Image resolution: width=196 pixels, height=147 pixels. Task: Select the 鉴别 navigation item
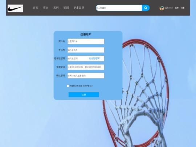[x=66, y=8]
